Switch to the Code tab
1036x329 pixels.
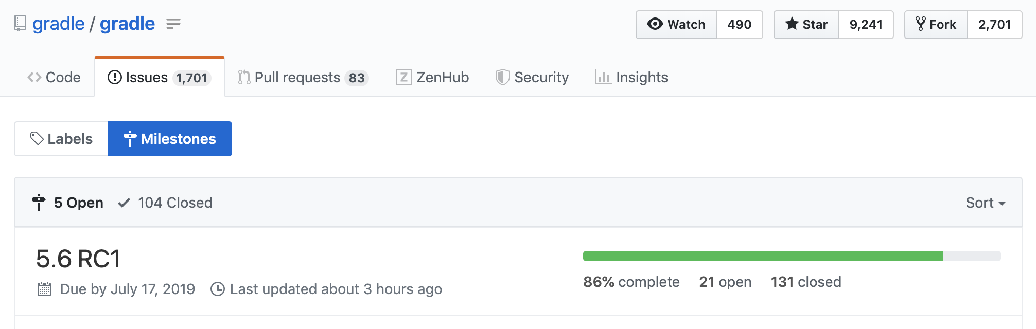point(54,77)
